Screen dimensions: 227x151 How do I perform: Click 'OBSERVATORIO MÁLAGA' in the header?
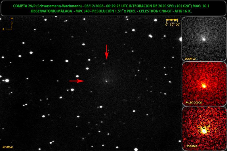click(51, 11)
